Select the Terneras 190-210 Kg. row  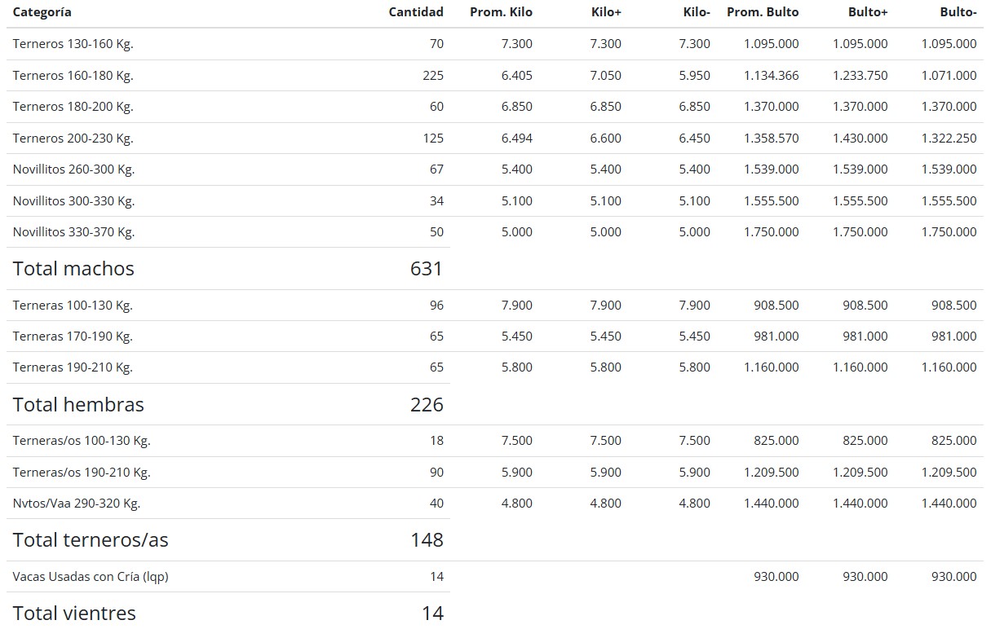tap(73, 367)
